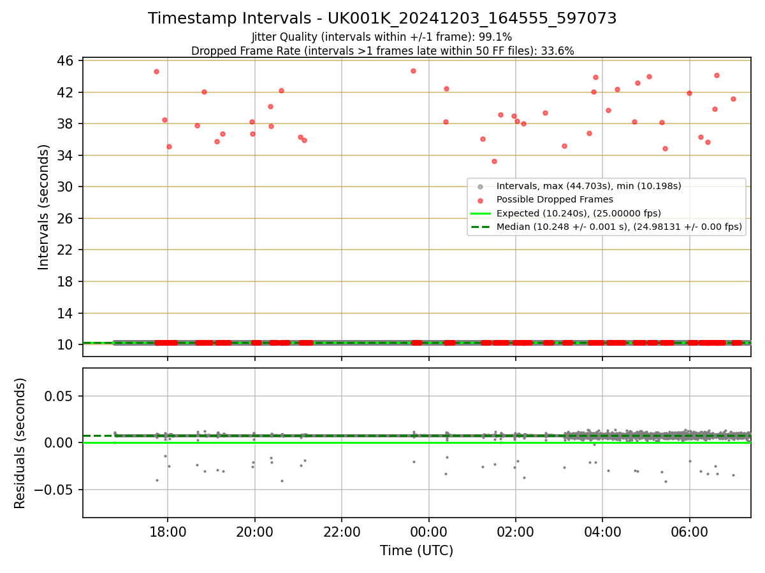Image resolution: width=765 pixels, height=573 pixels.
Task: Click the 'Residuals (seconds)' y-axis label
Action: [x=20, y=443]
